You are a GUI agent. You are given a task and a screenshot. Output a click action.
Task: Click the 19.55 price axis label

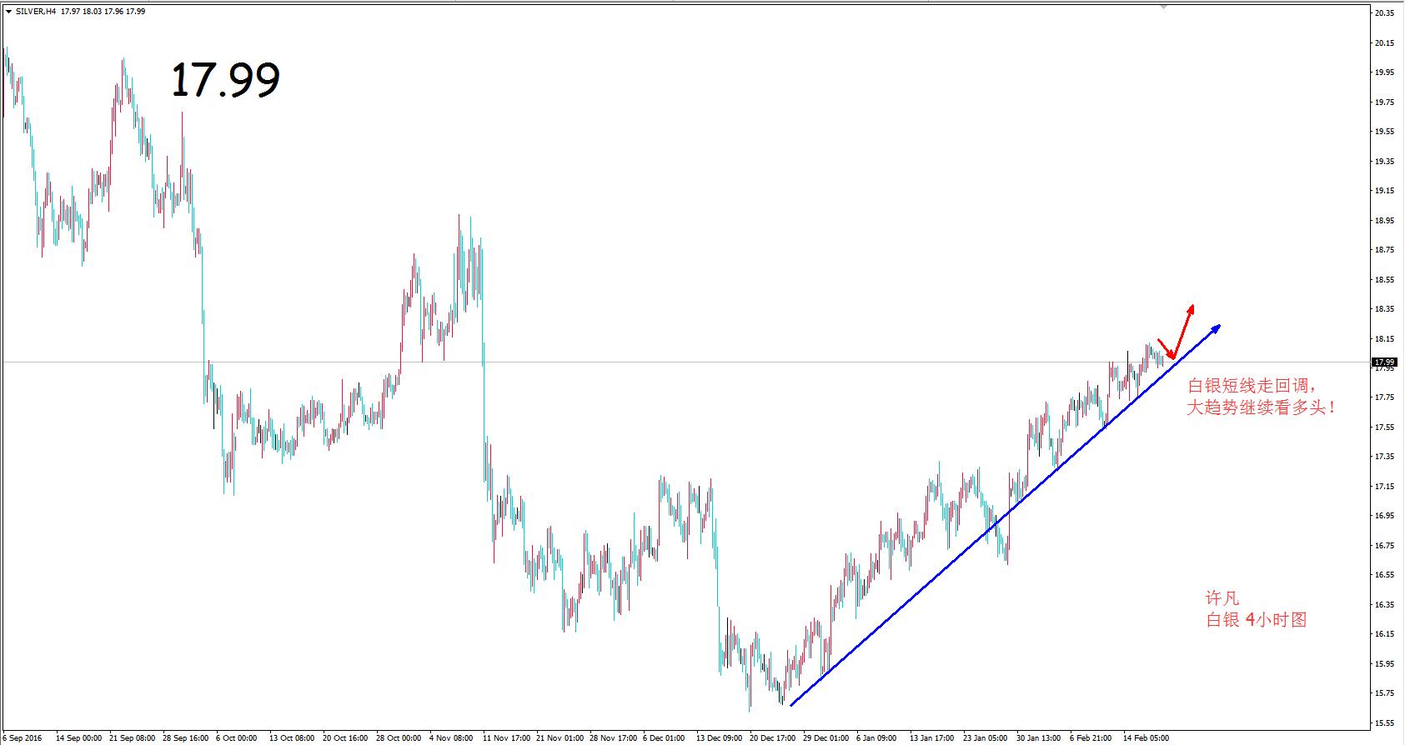(x=1385, y=132)
